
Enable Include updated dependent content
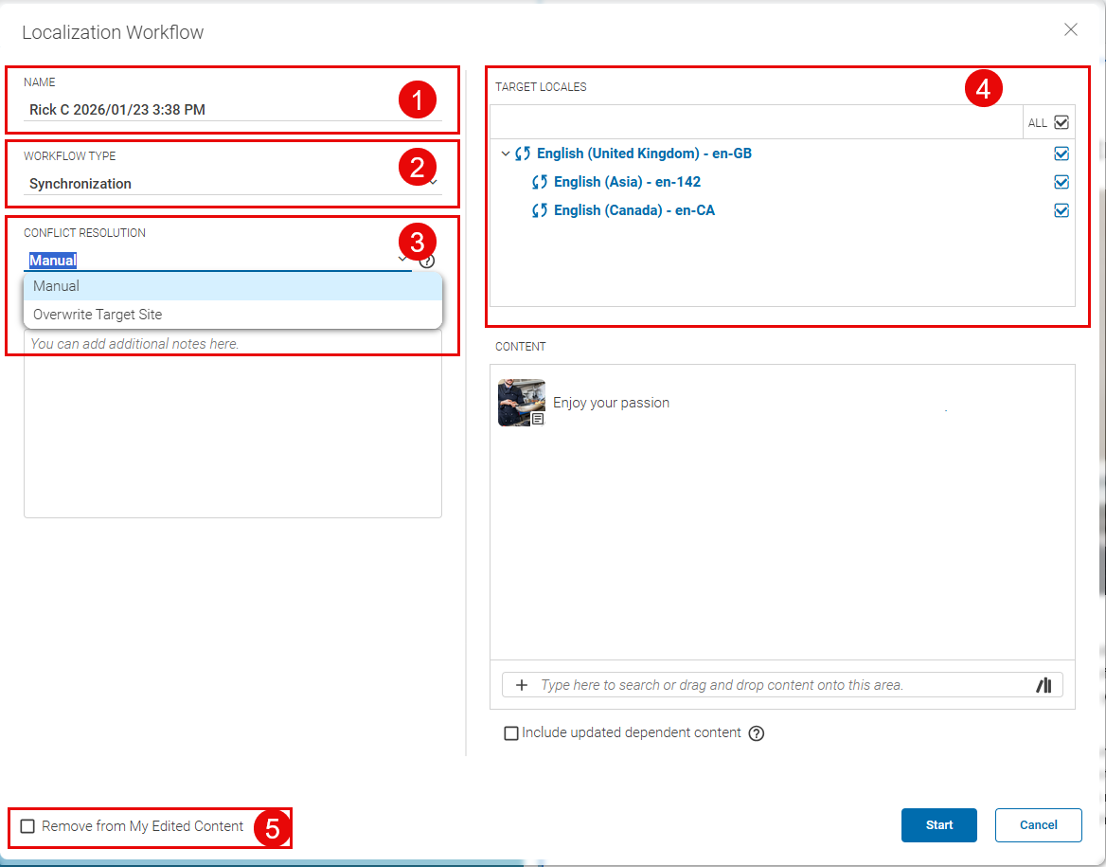(x=510, y=732)
